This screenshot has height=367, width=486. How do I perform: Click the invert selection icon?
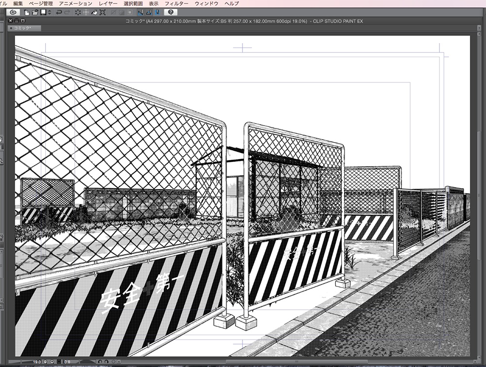(x=121, y=13)
